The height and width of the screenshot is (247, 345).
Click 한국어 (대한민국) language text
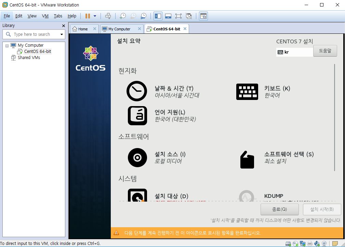pos(175,119)
